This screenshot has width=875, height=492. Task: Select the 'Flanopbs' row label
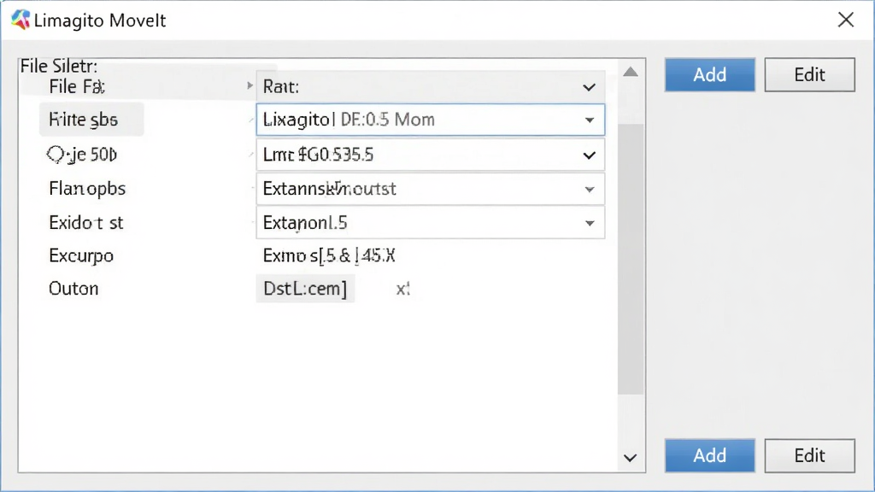point(87,189)
